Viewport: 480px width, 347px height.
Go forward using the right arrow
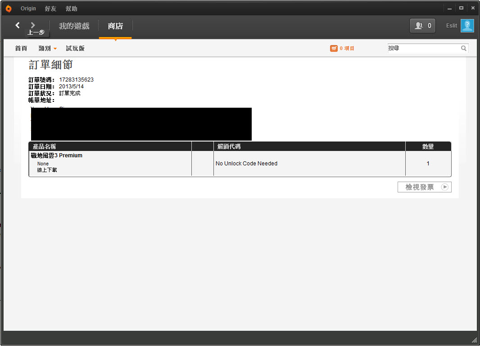pos(33,25)
